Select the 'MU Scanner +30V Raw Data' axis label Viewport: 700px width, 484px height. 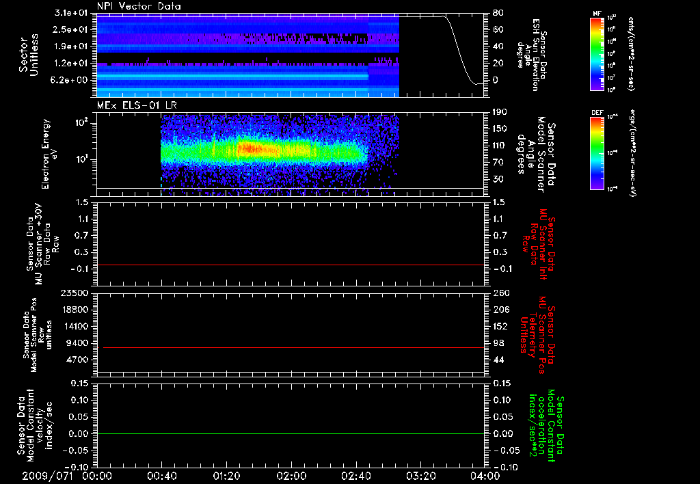click(x=42, y=244)
